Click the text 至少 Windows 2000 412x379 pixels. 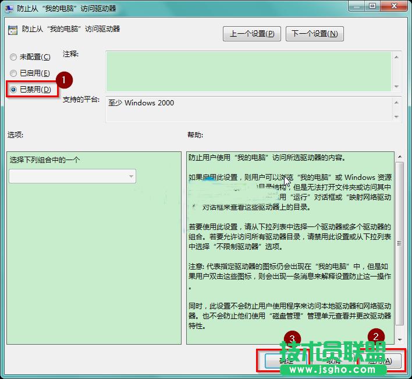[141, 103]
